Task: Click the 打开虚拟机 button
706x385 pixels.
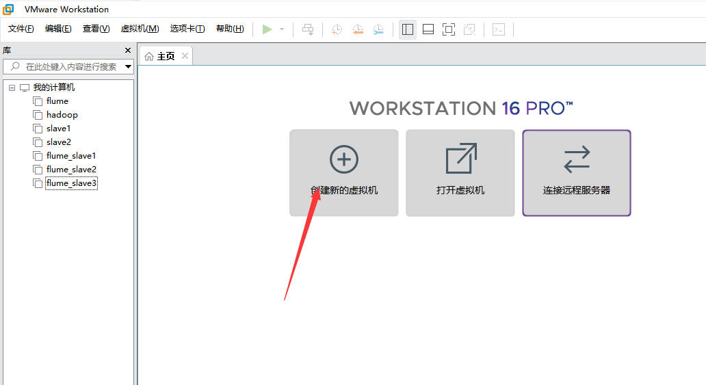Action: pos(460,173)
